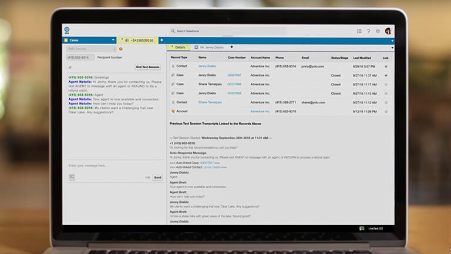
Task: Click case icon in Shane Tamalpais row
Action: (x=173, y=84)
